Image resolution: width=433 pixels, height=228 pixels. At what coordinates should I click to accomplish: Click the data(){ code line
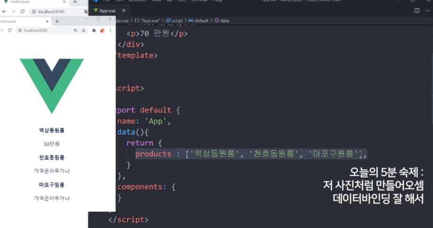pos(133,132)
